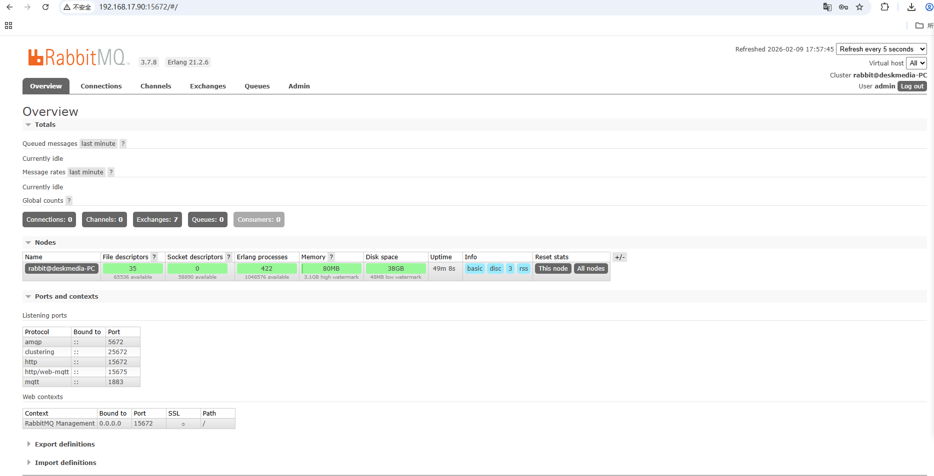Open the saved password key icon

[843, 7]
